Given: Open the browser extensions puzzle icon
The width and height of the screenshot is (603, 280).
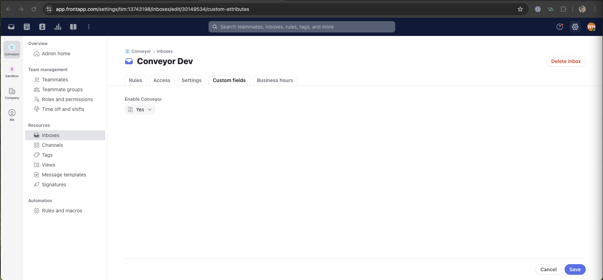Looking at the screenshot, I should pyautogui.click(x=563, y=9).
